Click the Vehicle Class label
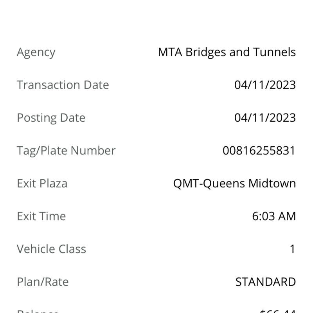 coord(52,249)
